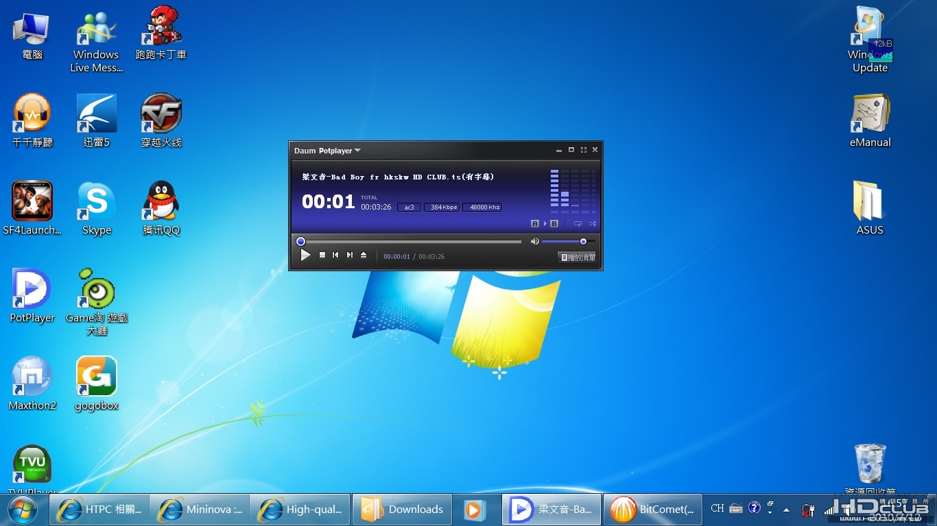Viewport: 937px width, 526px height.
Task: Click the 48000 Khz sample rate label
Action: click(482, 207)
